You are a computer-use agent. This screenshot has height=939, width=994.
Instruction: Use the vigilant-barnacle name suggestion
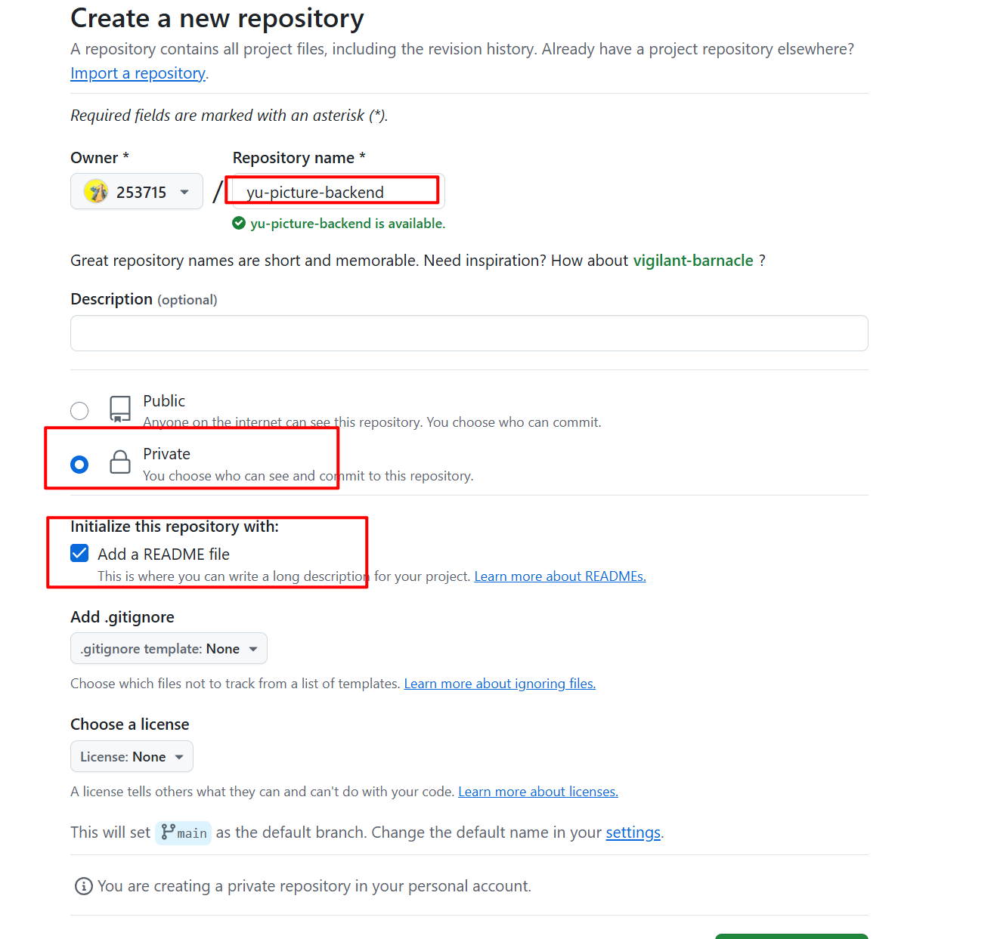[x=692, y=261]
